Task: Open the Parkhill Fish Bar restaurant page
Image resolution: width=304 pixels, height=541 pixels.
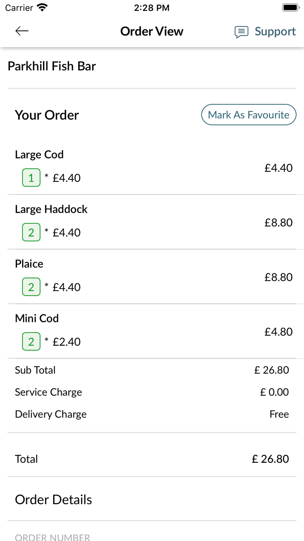Action: click(x=51, y=66)
